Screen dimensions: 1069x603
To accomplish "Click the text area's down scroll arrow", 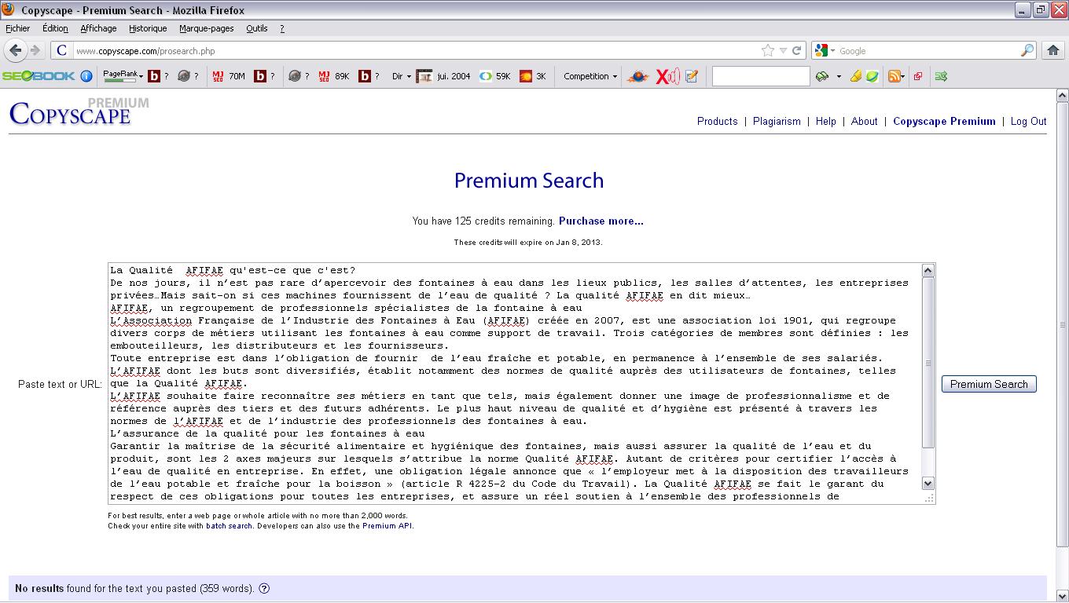I will [x=928, y=484].
